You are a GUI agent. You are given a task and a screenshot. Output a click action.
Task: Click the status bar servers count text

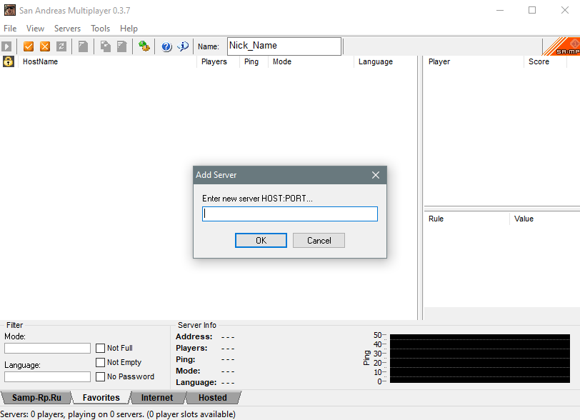coord(118,414)
